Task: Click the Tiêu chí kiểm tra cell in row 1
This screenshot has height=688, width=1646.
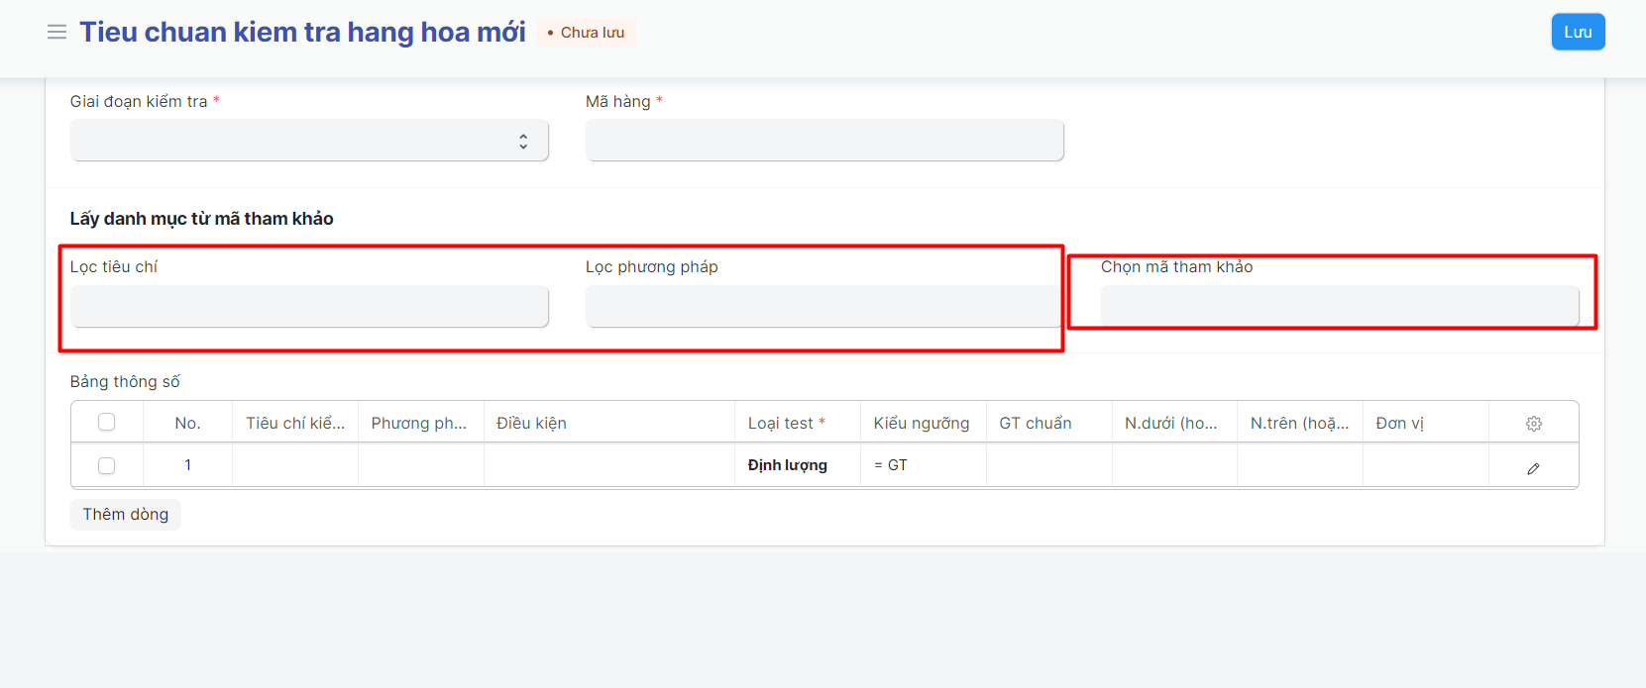Action: (x=294, y=465)
